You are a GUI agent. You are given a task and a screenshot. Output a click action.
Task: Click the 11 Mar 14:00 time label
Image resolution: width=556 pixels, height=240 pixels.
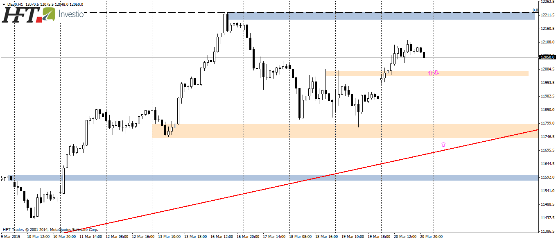[91, 237]
